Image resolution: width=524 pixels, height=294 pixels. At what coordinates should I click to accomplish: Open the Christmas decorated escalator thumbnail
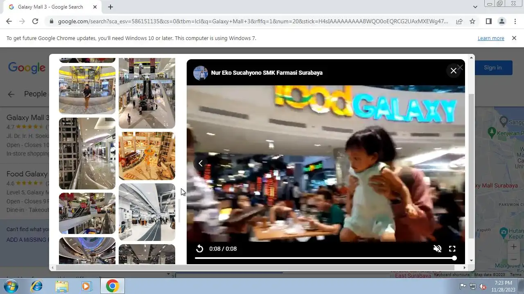click(x=87, y=213)
